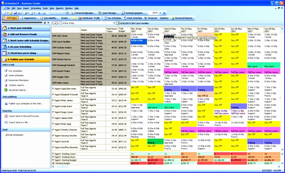Select the CRM John Jones row name
Image resolution: width=285 pixels, height=173 pixels.
tap(66, 36)
